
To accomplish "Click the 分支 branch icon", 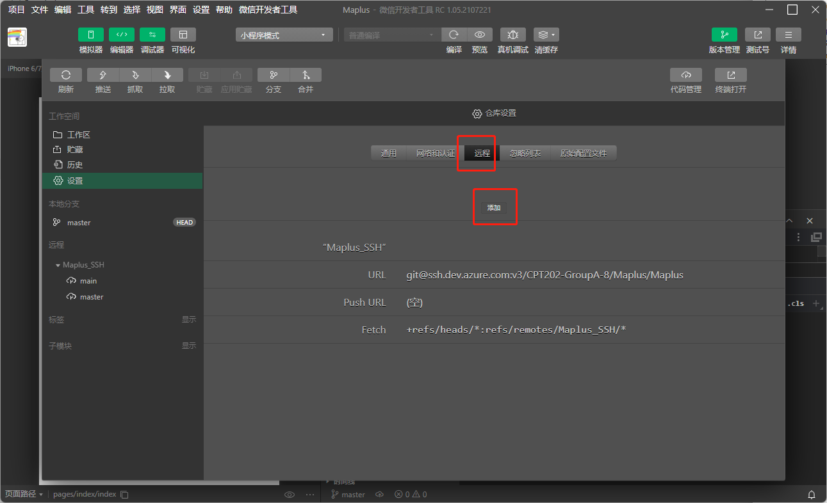I will click(x=274, y=75).
